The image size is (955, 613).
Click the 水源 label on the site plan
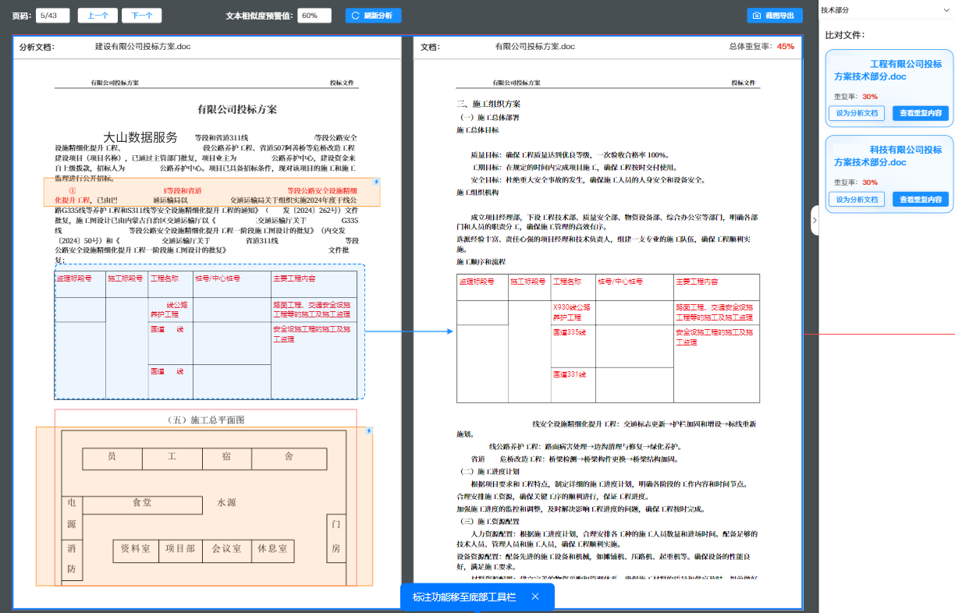click(226, 503)
